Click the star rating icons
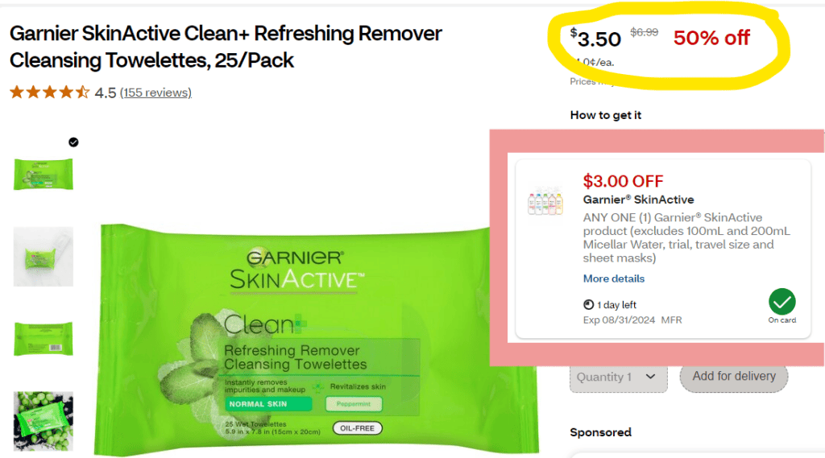825x458 pixels. tap(49, 93)
